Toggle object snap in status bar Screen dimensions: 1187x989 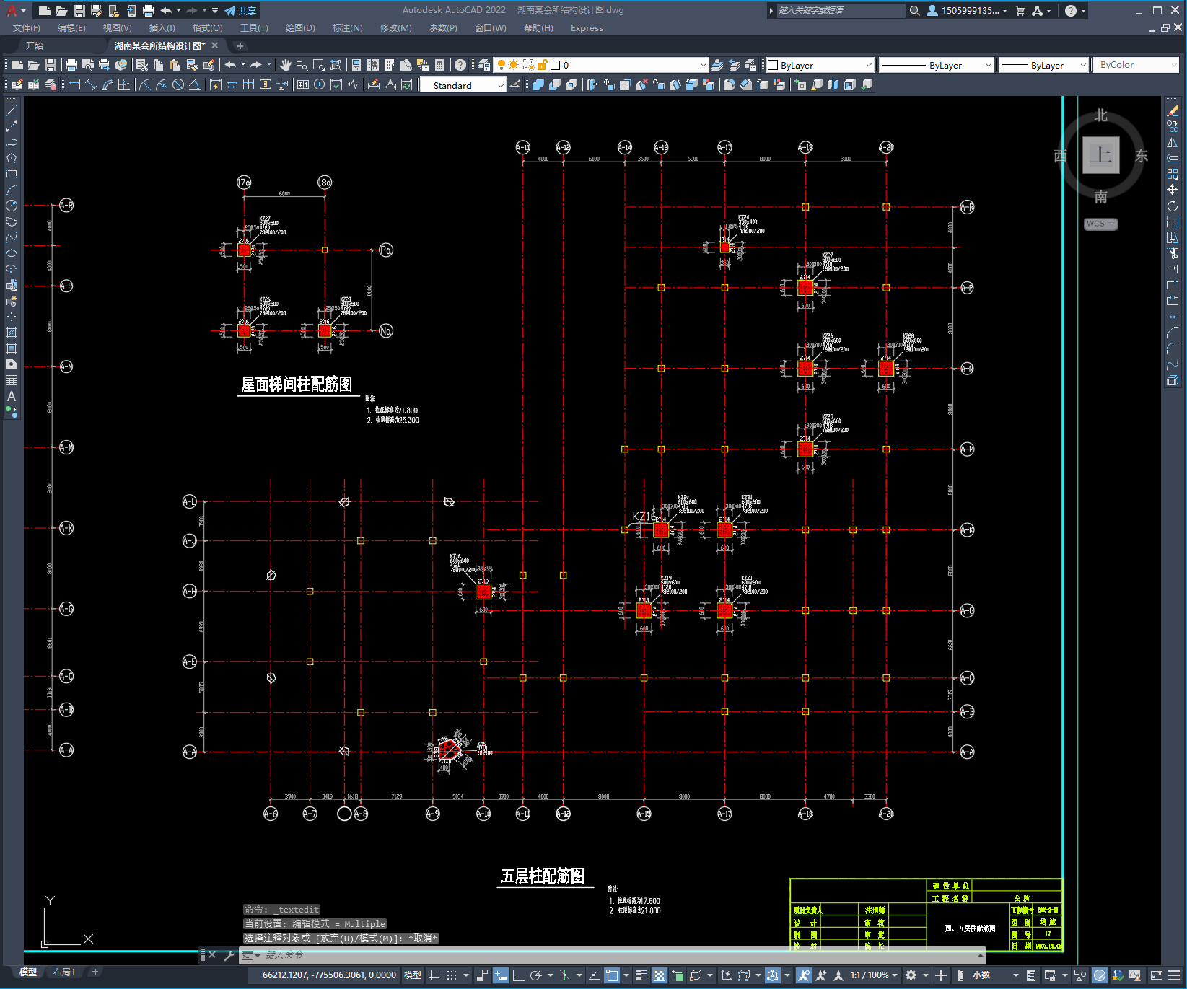(612, 975)
